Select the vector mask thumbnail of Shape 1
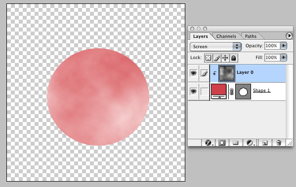The height and width of the screenshot is (187, 296). click(243, 92)
